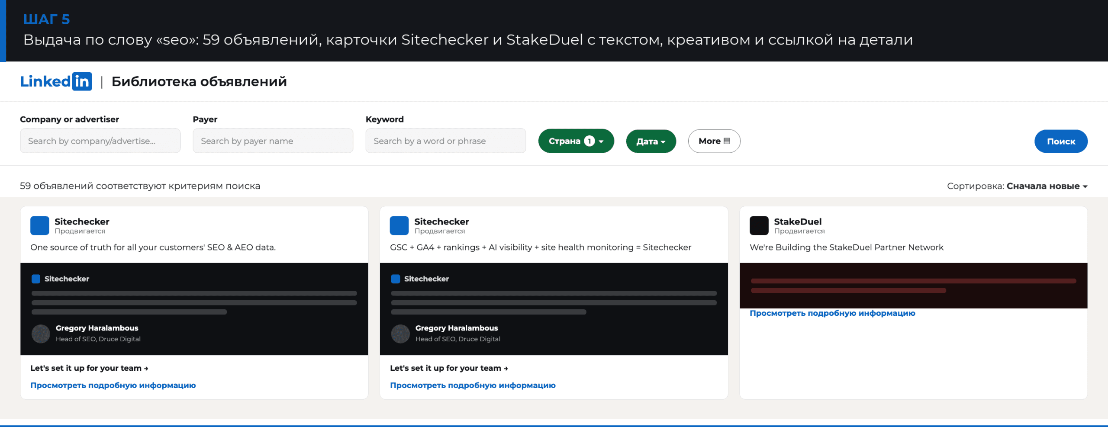Click Sitechecker logo on GSC + GA4 card
This screenshot has width=1108, height=427.
pos(399,225)
